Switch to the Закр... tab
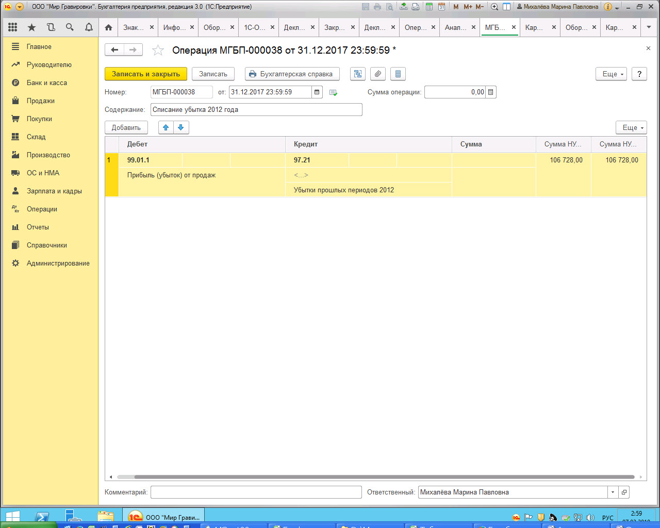 pos(334,27)
